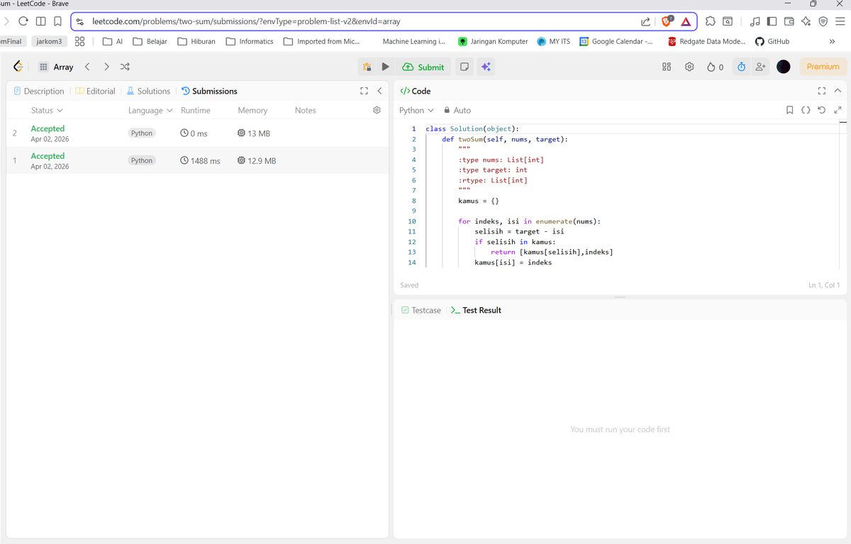The width and height of the screenshot is (851, 544).
Task: Click the invite user icon
Action: (760, 67)
